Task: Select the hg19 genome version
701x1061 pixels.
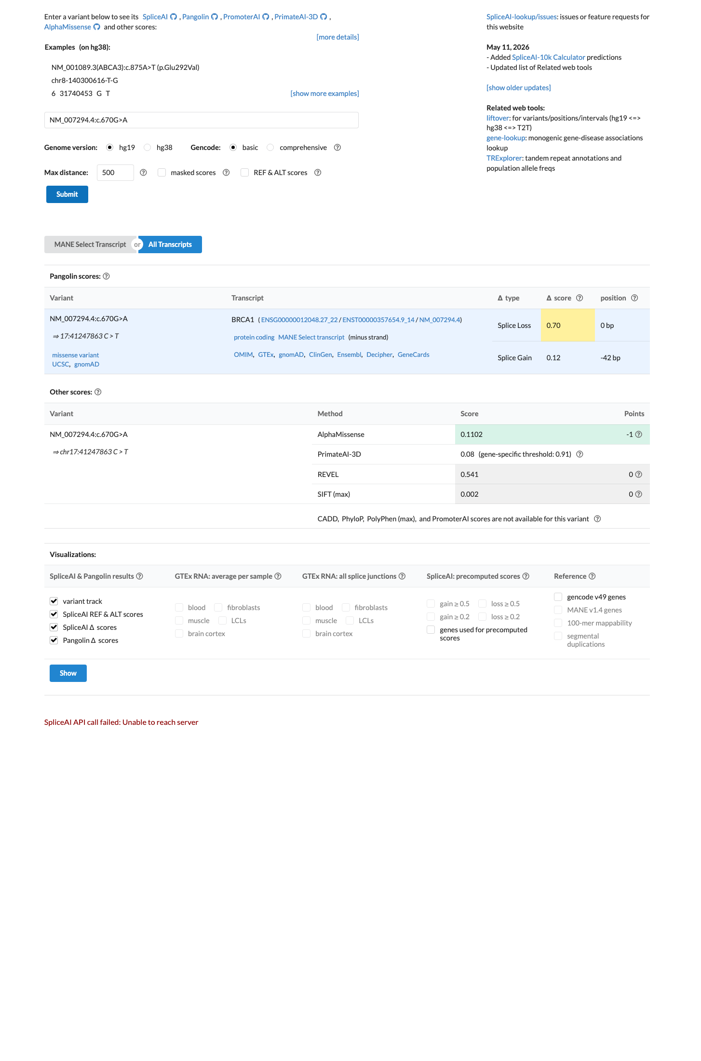Action: pyautogui.click(x=110, y=148)
